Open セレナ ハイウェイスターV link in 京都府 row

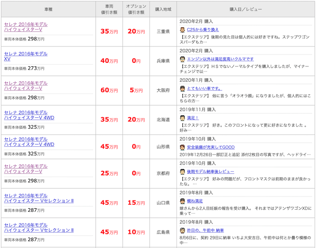point(26,169)
